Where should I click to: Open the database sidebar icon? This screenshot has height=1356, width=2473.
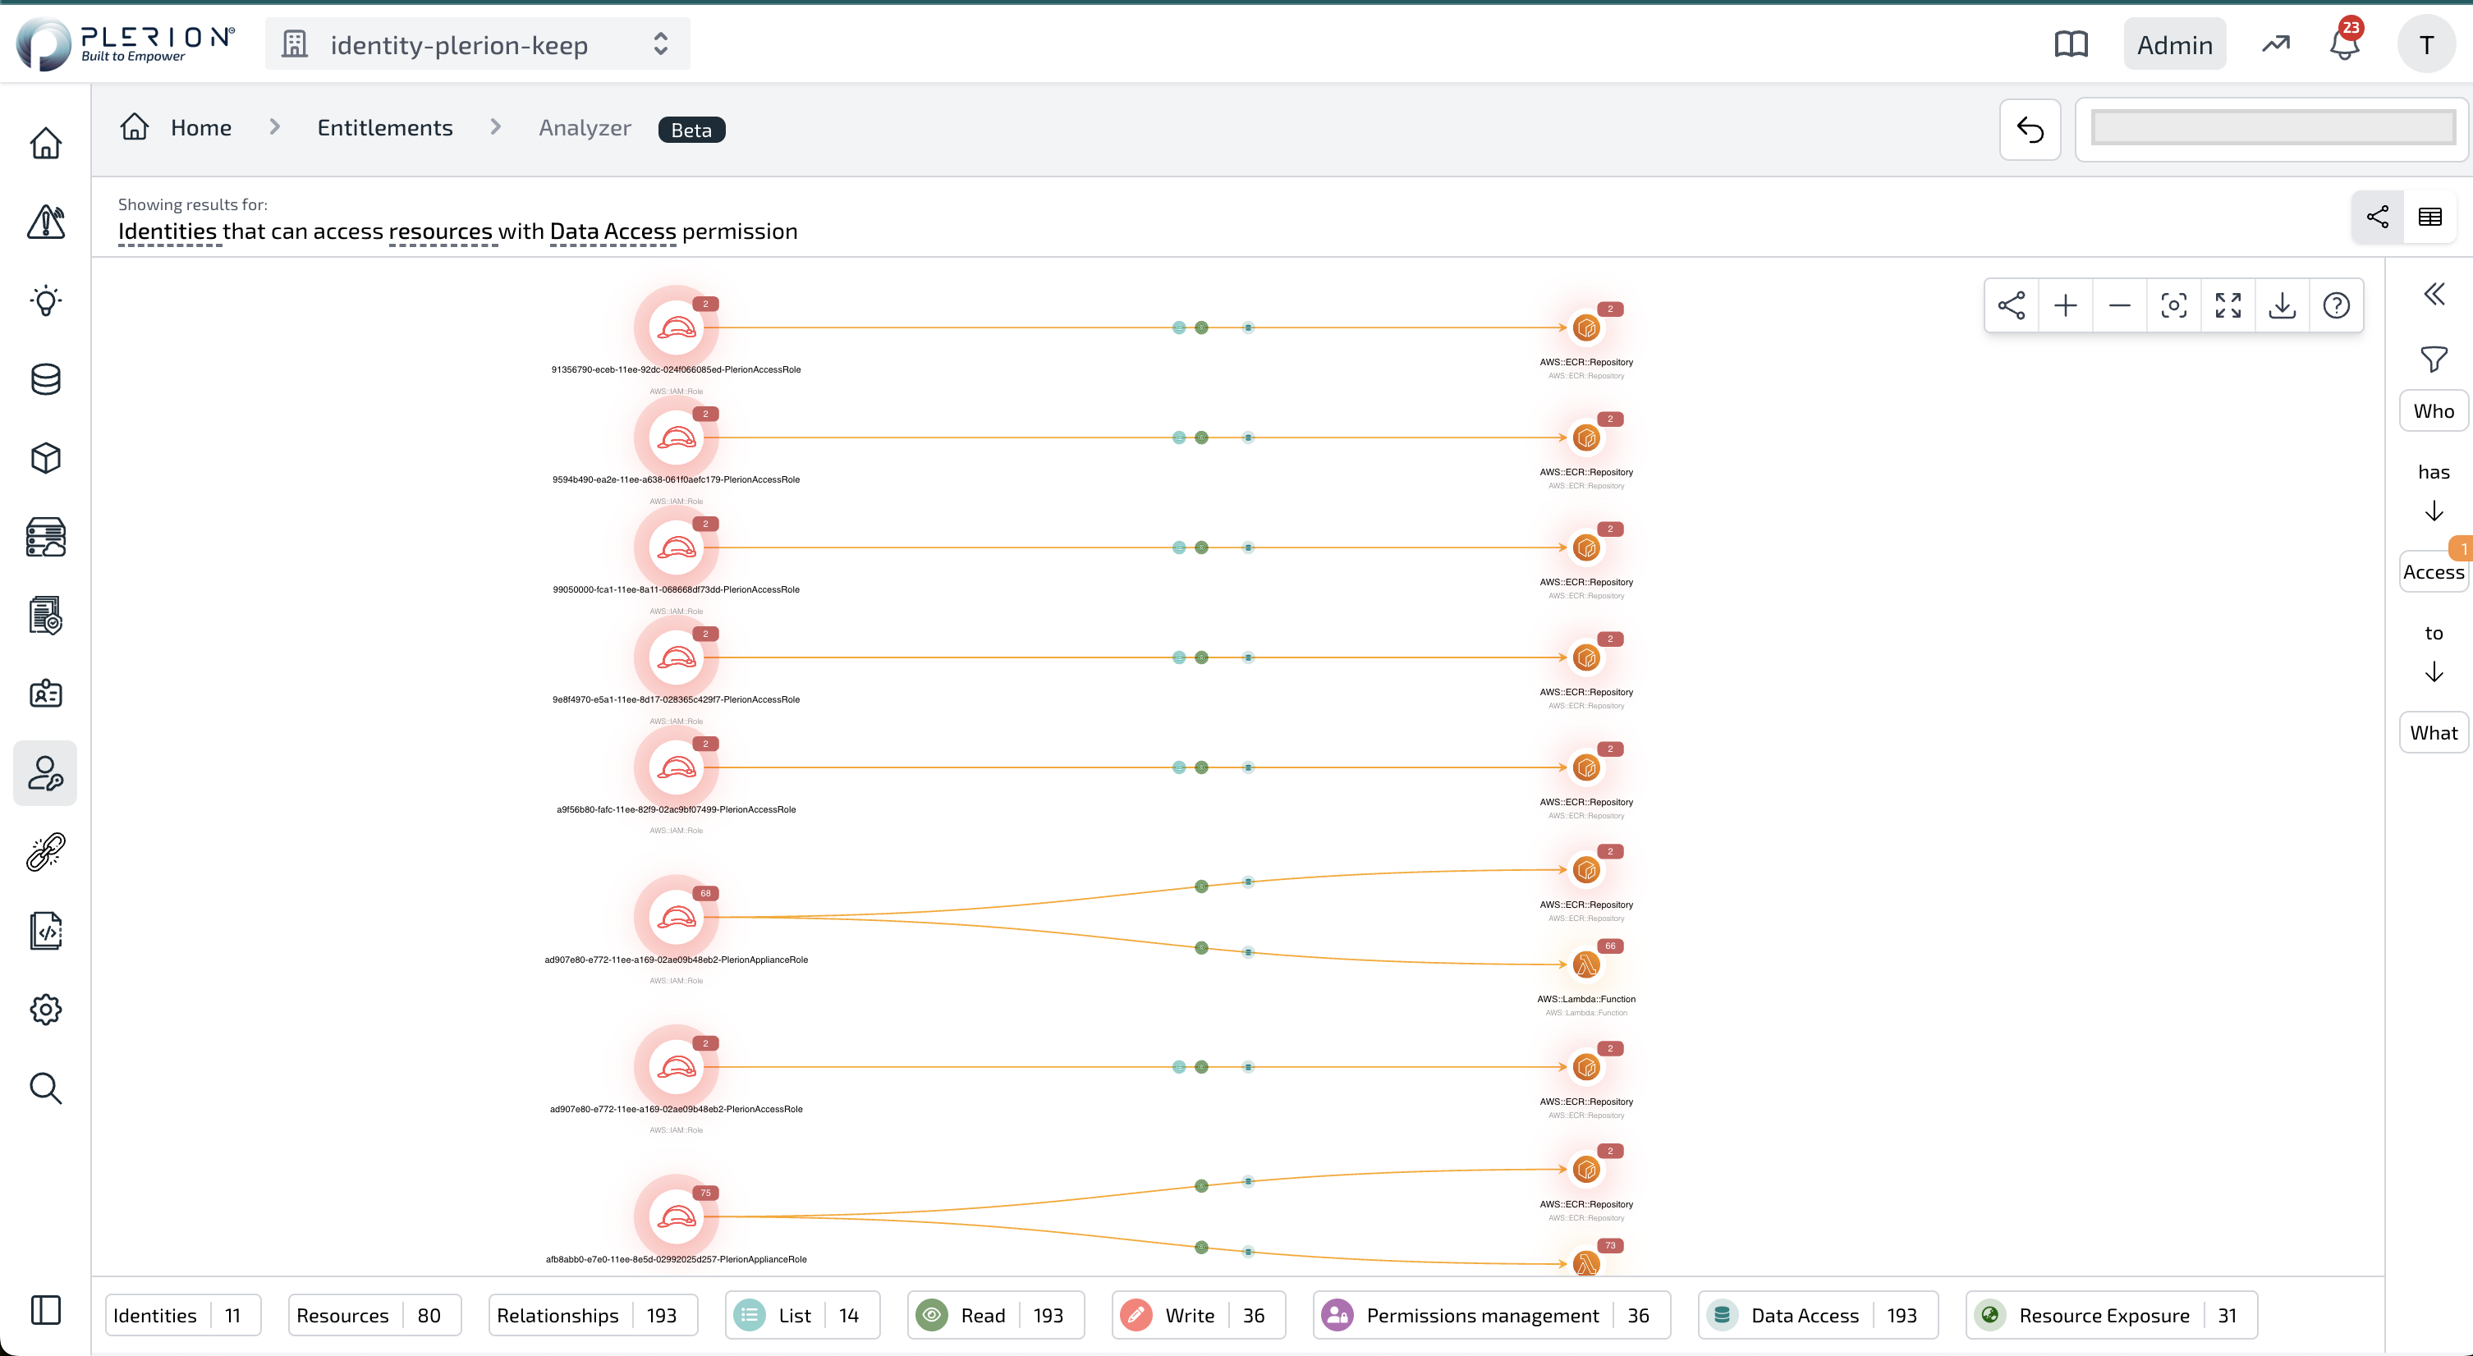click(x=45, y=379)
